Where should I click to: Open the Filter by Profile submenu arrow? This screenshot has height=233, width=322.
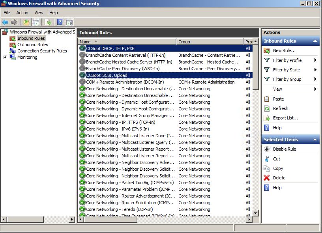pyautogui.click(x=315, y=60)
